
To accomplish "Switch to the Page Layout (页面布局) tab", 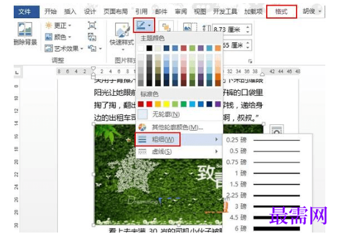I will coord(115,11).
